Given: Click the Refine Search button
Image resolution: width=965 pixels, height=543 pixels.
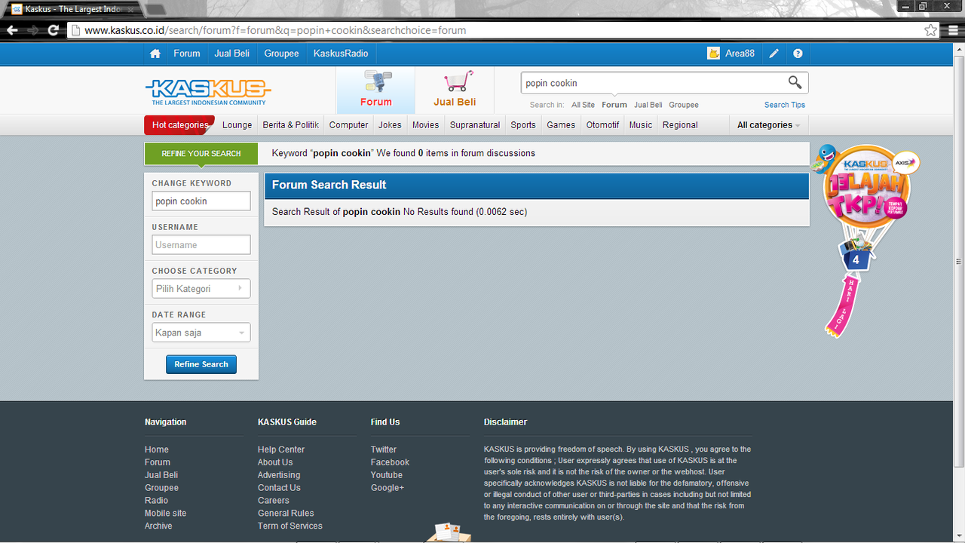Looking at the screenshot, I should coord(201,364).
